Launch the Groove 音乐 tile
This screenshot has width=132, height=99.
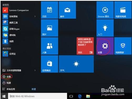click(x=105, y=10)
